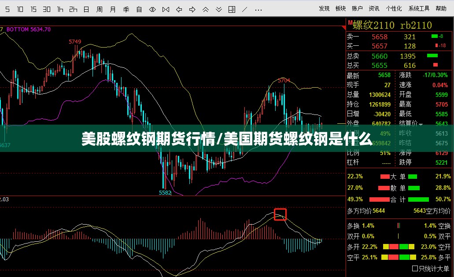Open the 帮助 menu
This screenshot has height=277, width=454.
pyautogui.click(x=441, y=8)
